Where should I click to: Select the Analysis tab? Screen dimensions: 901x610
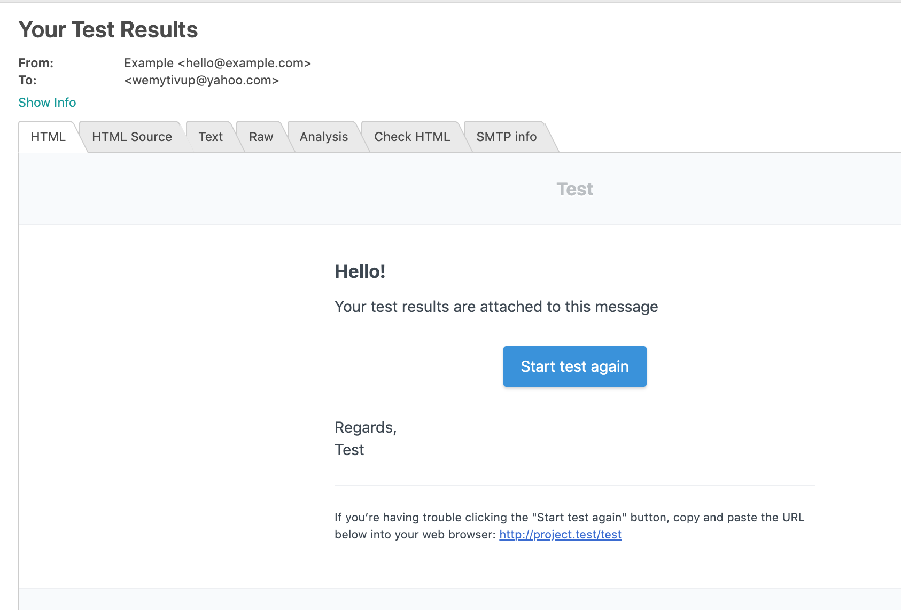coord(323,137)
